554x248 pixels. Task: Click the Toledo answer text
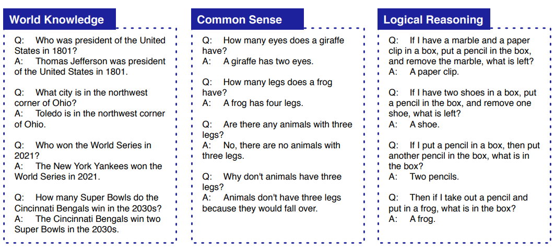(90, 119)
